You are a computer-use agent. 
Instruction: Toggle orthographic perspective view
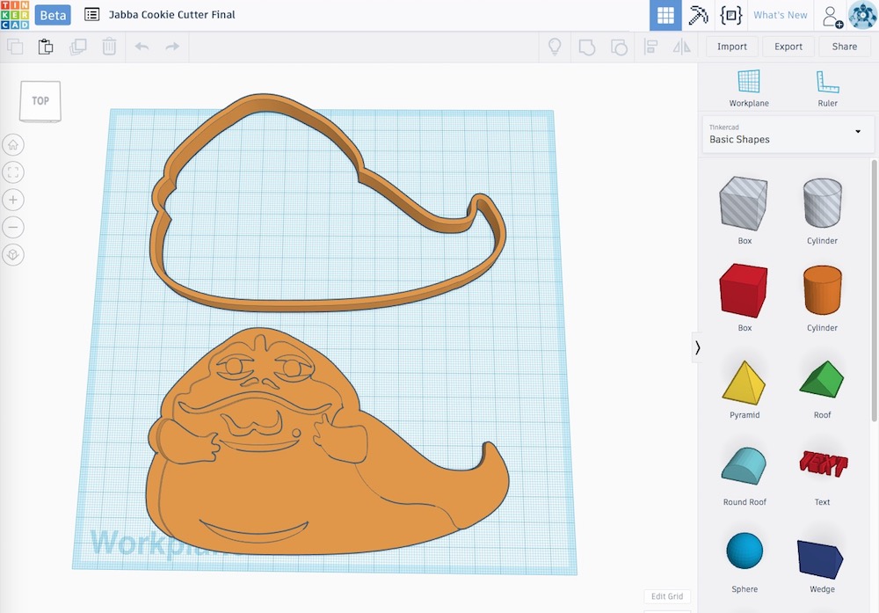tap(14, 254)
